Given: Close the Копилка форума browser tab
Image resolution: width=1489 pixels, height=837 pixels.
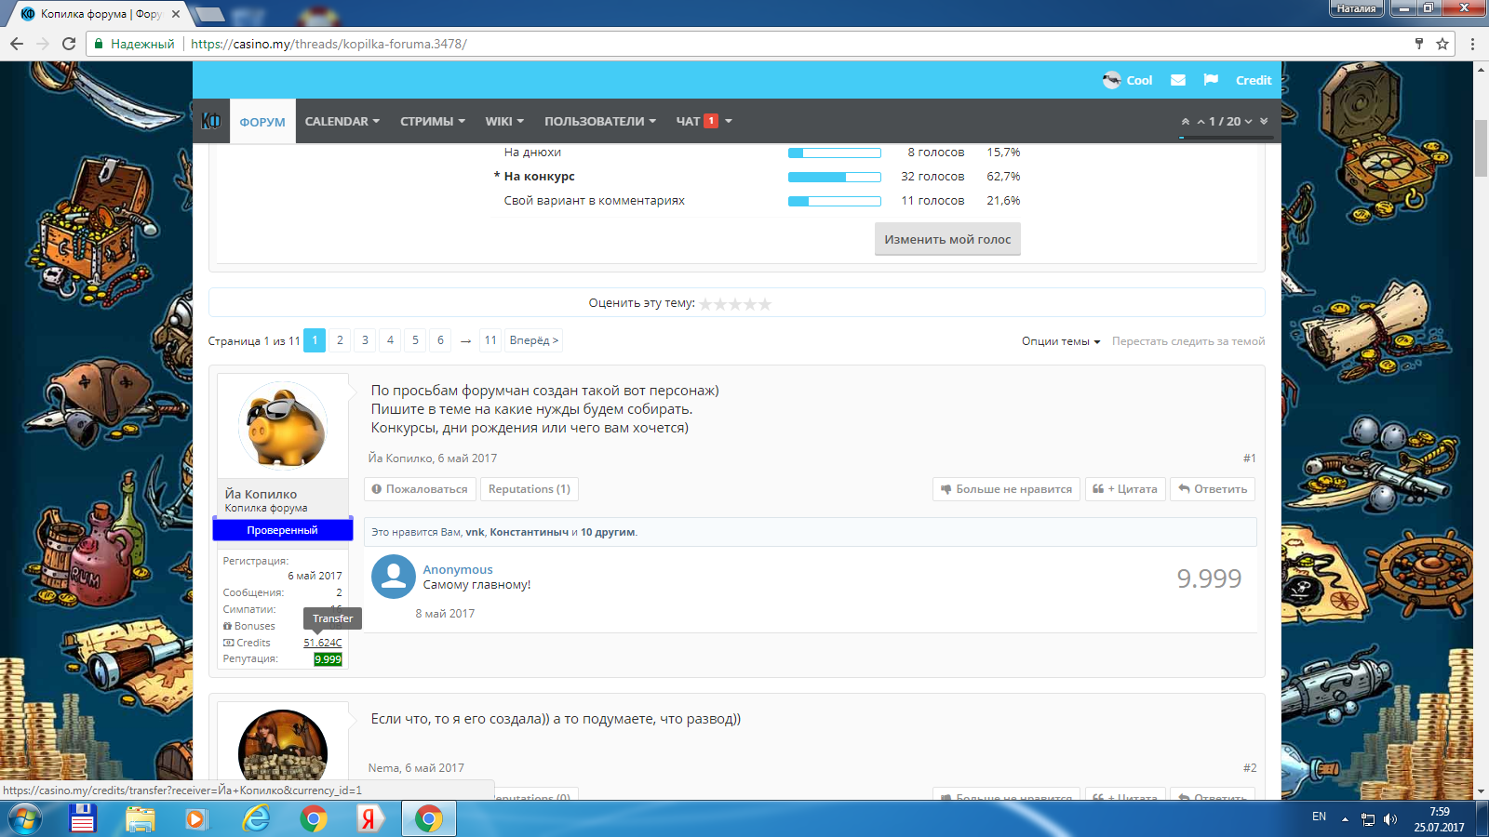Looking at the screenshot, I should [176, 14].
